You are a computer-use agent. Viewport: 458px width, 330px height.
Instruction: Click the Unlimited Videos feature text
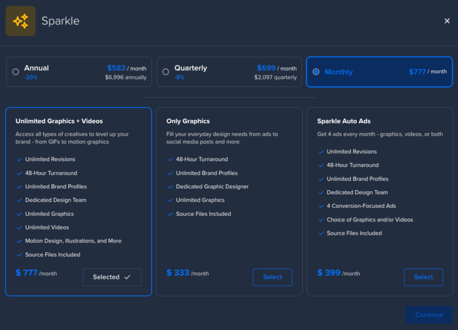pos(47,227)
